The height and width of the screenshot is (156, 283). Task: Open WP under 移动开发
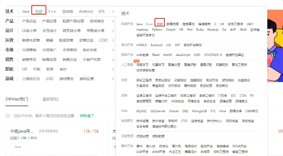coord(177,45)
